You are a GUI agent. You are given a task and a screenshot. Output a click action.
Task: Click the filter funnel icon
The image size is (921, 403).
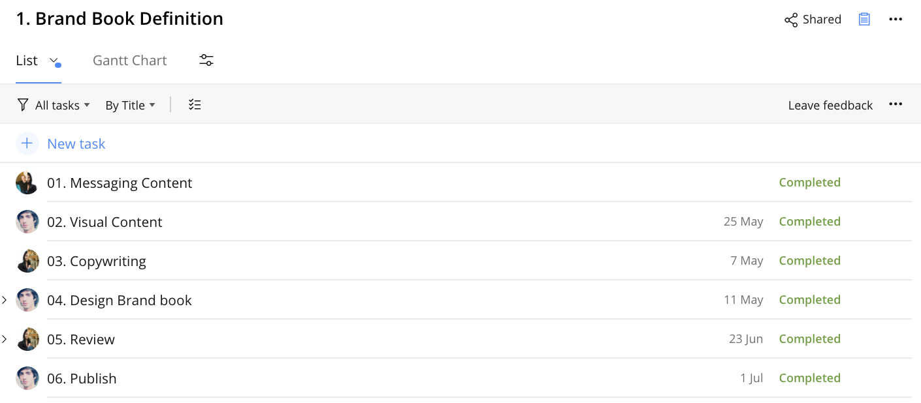[x=23, y=105]
